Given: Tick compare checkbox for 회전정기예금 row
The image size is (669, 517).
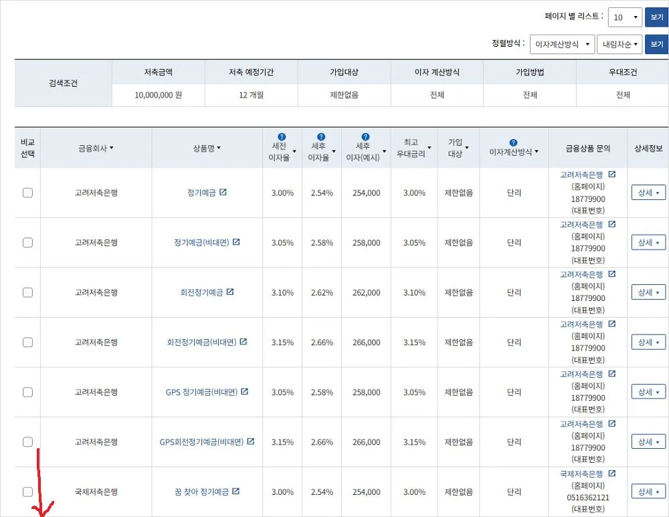Looking at the screenshot, I should pyautogui.click(x=27, y=292).
